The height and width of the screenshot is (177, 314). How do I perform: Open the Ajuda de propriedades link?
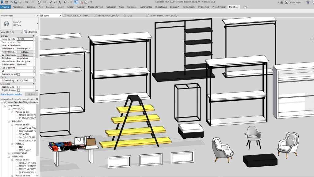point(11,94)
